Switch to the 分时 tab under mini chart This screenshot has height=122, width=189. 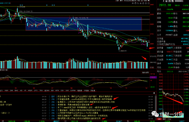point(159,119)
